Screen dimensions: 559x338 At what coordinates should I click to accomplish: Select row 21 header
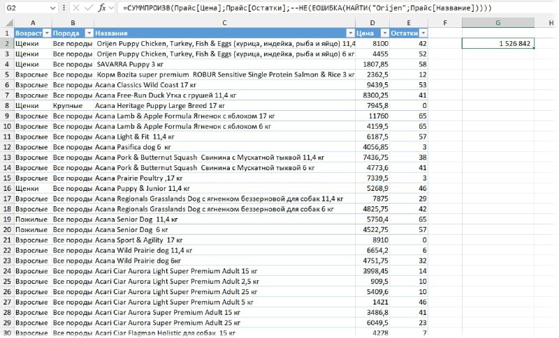click(x=7, y=240)
